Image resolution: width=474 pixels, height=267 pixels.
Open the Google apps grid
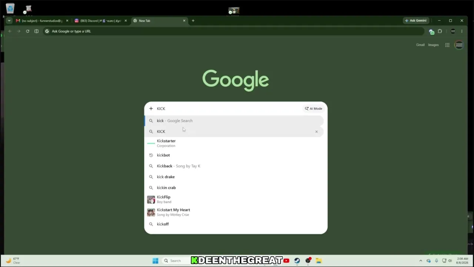pos(447,45)
